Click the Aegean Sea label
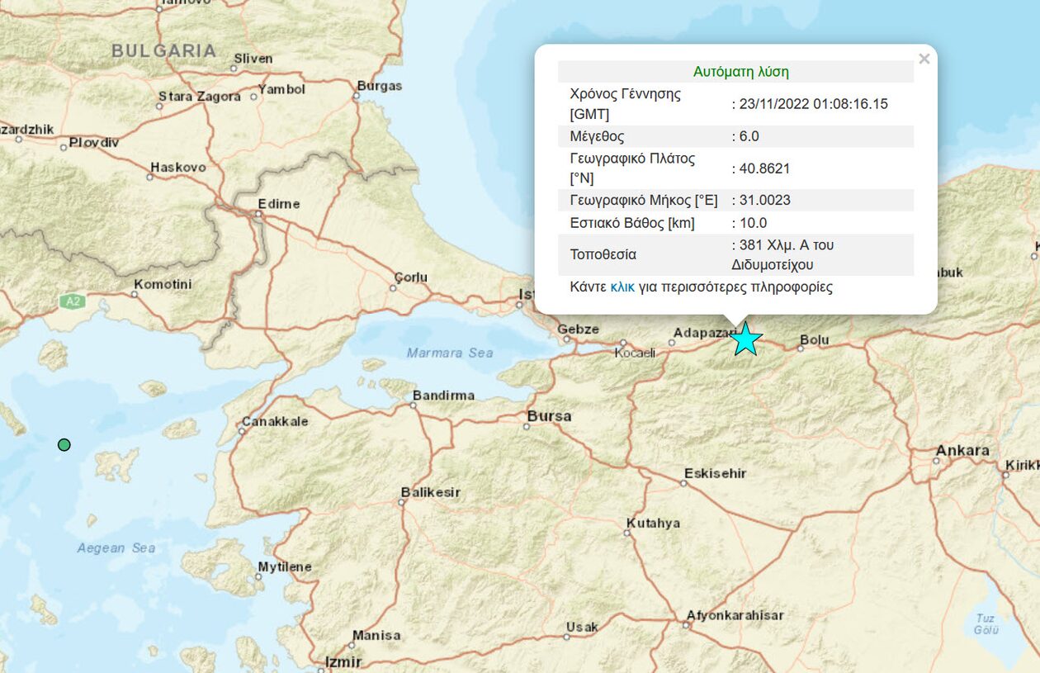This screenshot has height=673, width=1040. [116, 547]
